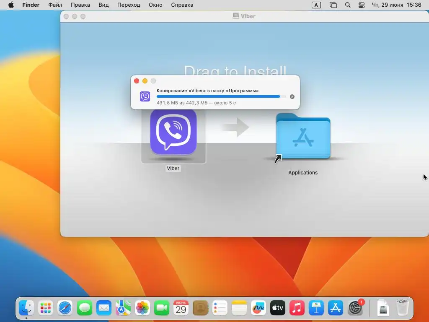Screen dimensions: 429x322
Task: Open Maps from the Dock
Action: tap(123, 308)
